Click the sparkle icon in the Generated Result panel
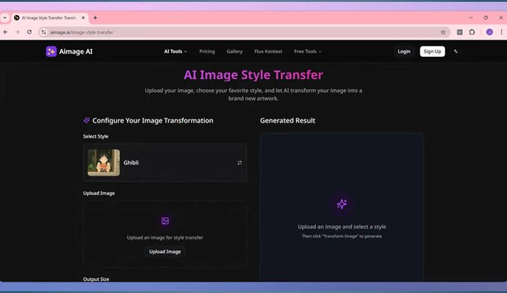This screenshot has width=507, height=293. (x=342, y=204)
